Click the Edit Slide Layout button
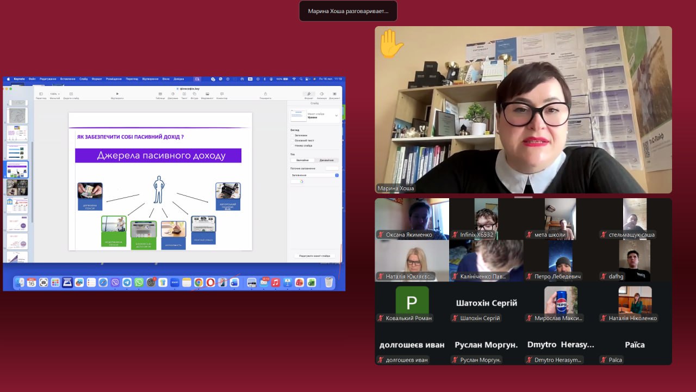The image size is (696, 392). (x=314, y=255)
